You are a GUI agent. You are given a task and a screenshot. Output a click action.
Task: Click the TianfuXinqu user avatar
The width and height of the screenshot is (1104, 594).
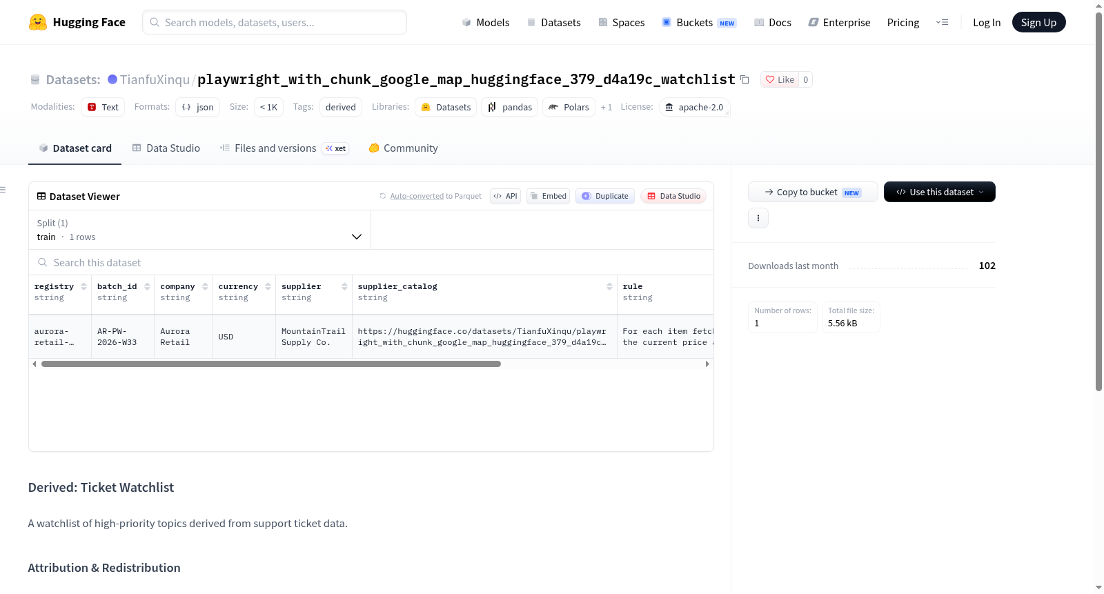pyautogui.click(x=112, y=79)
